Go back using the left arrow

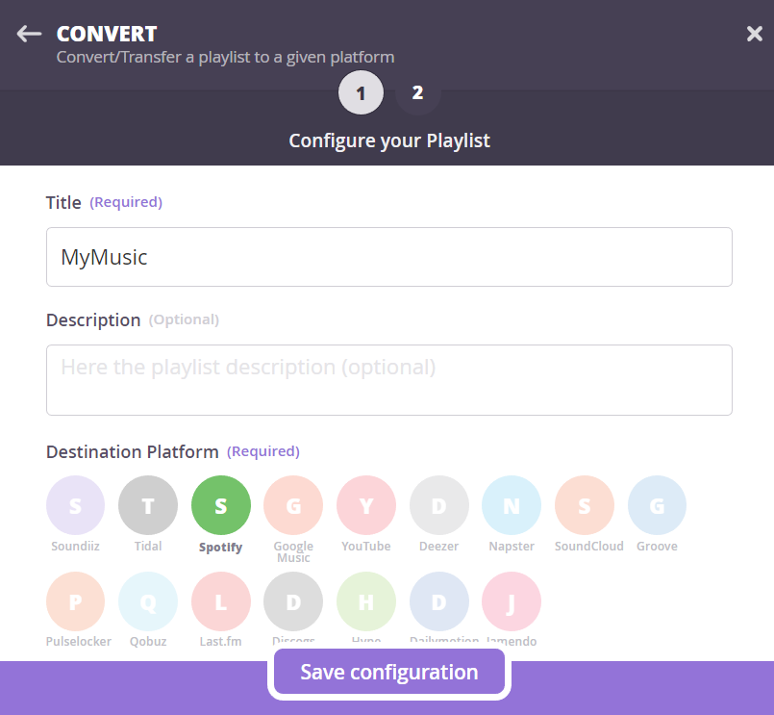tap(29, 34)
